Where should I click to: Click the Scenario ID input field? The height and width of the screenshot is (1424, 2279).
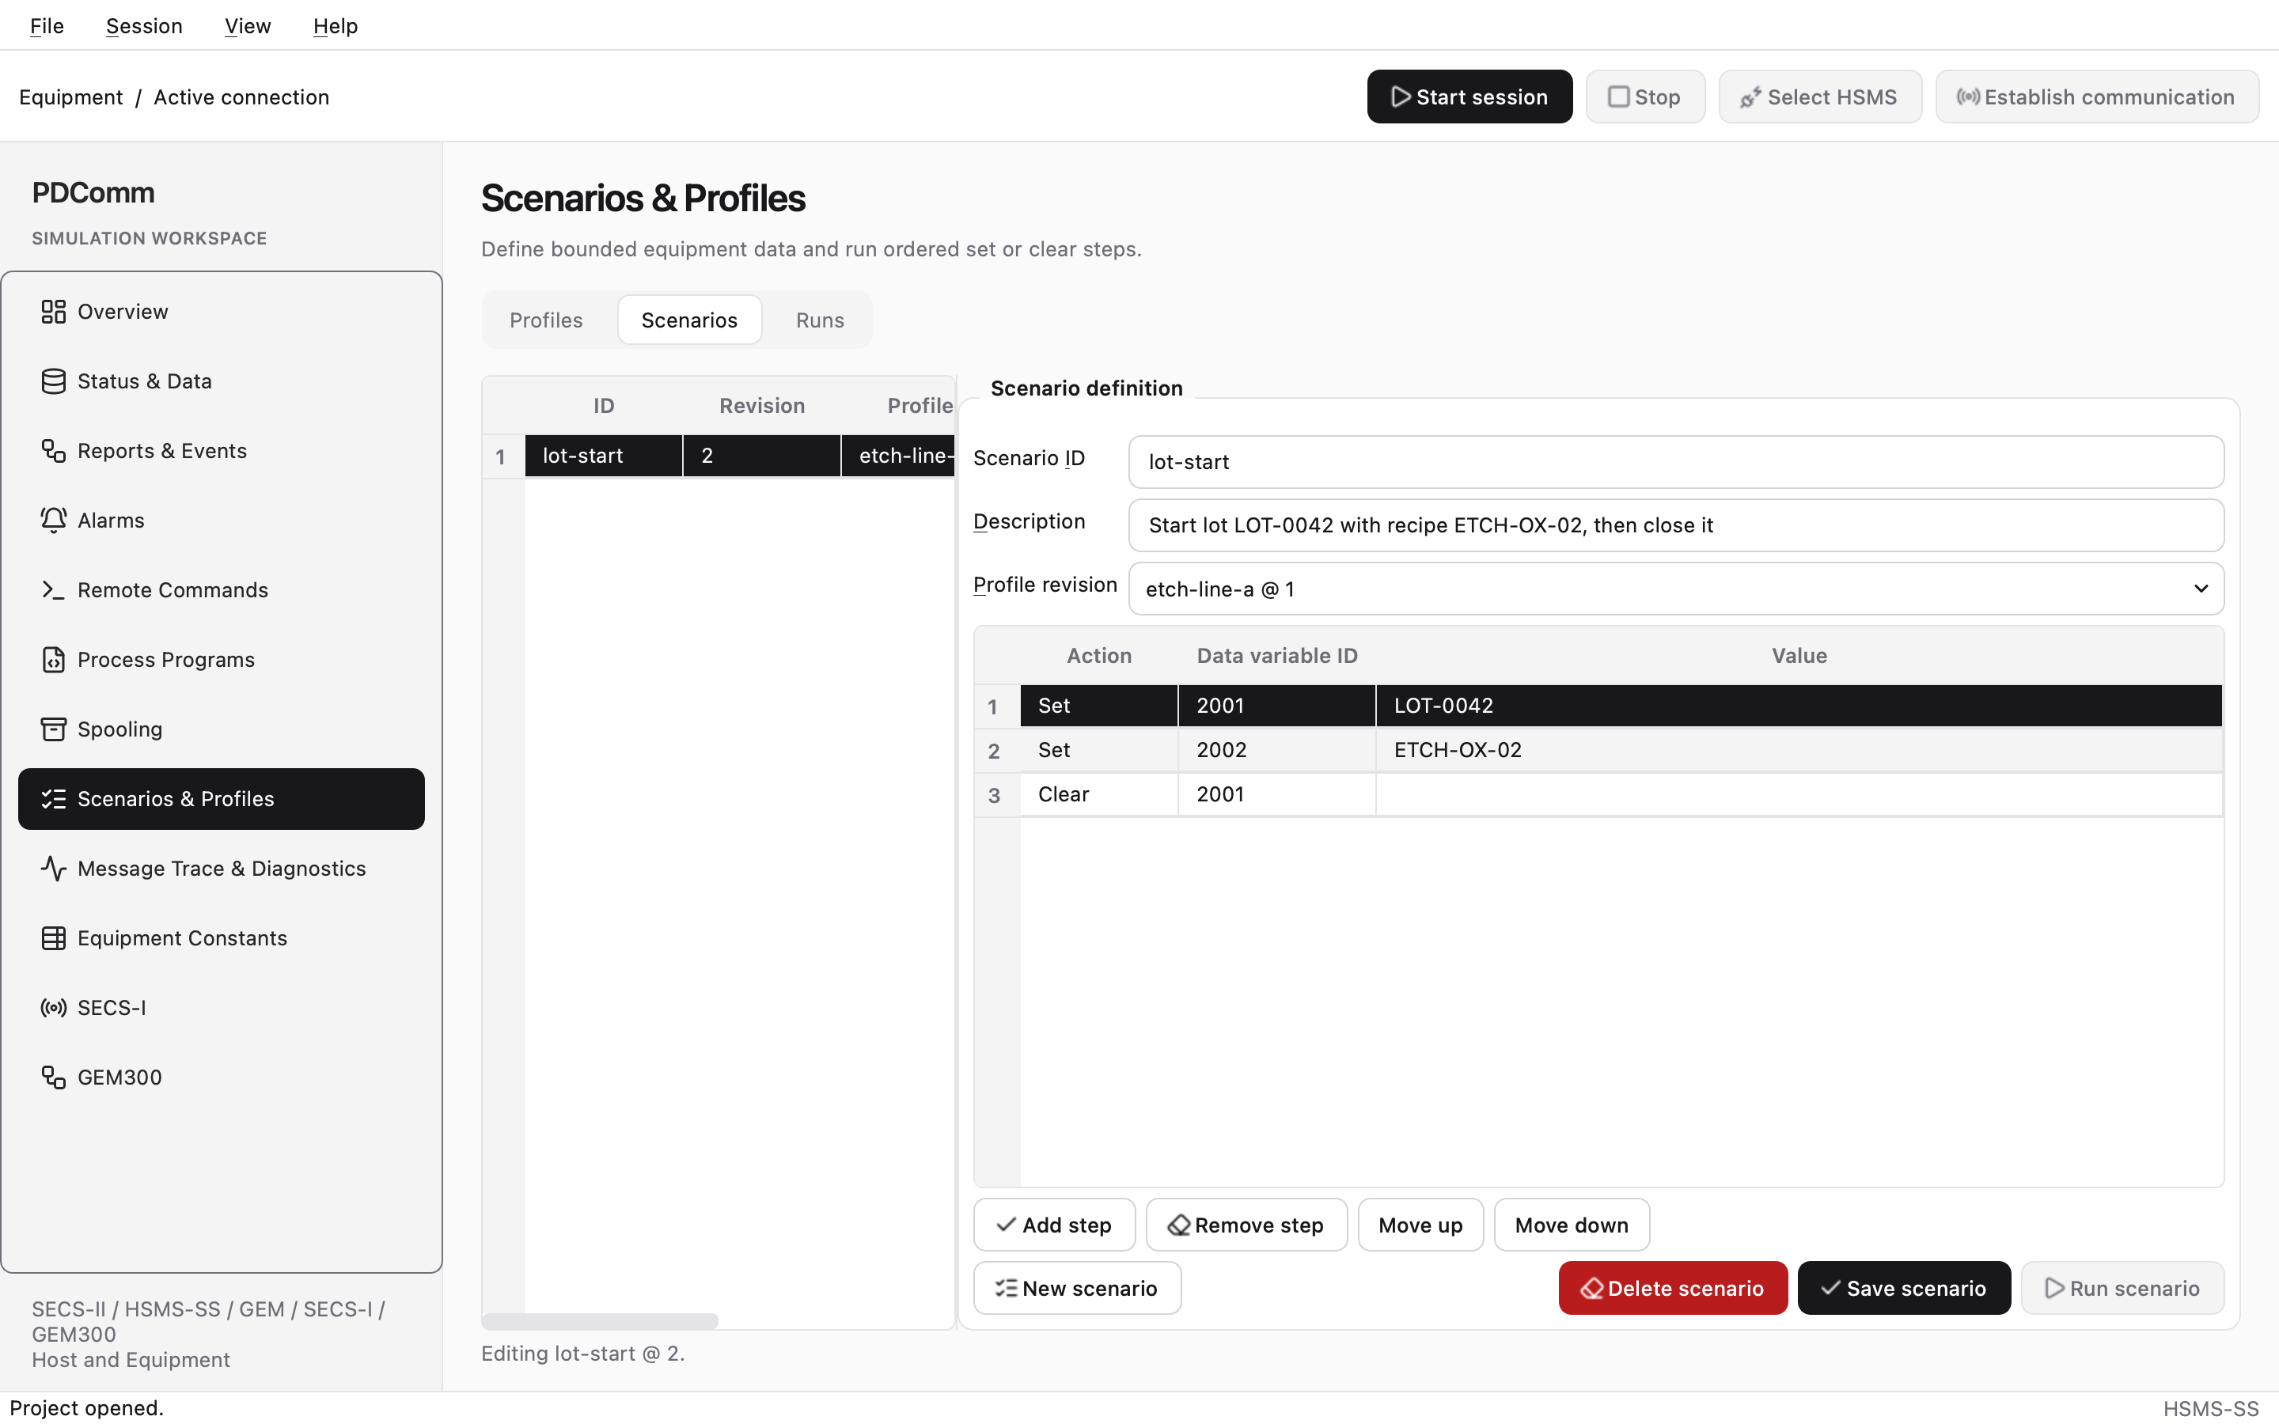click(x=1675, y=461)
